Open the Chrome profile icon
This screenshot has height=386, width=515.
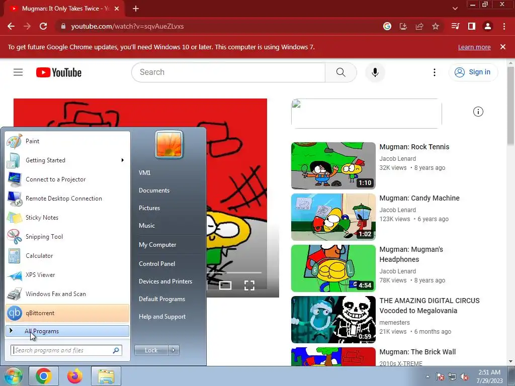(x=488, y=26)
